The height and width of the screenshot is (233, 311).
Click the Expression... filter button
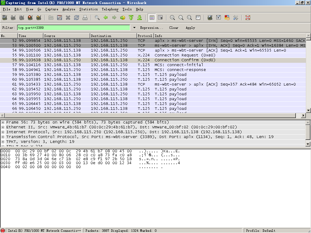tap(152, 28)
